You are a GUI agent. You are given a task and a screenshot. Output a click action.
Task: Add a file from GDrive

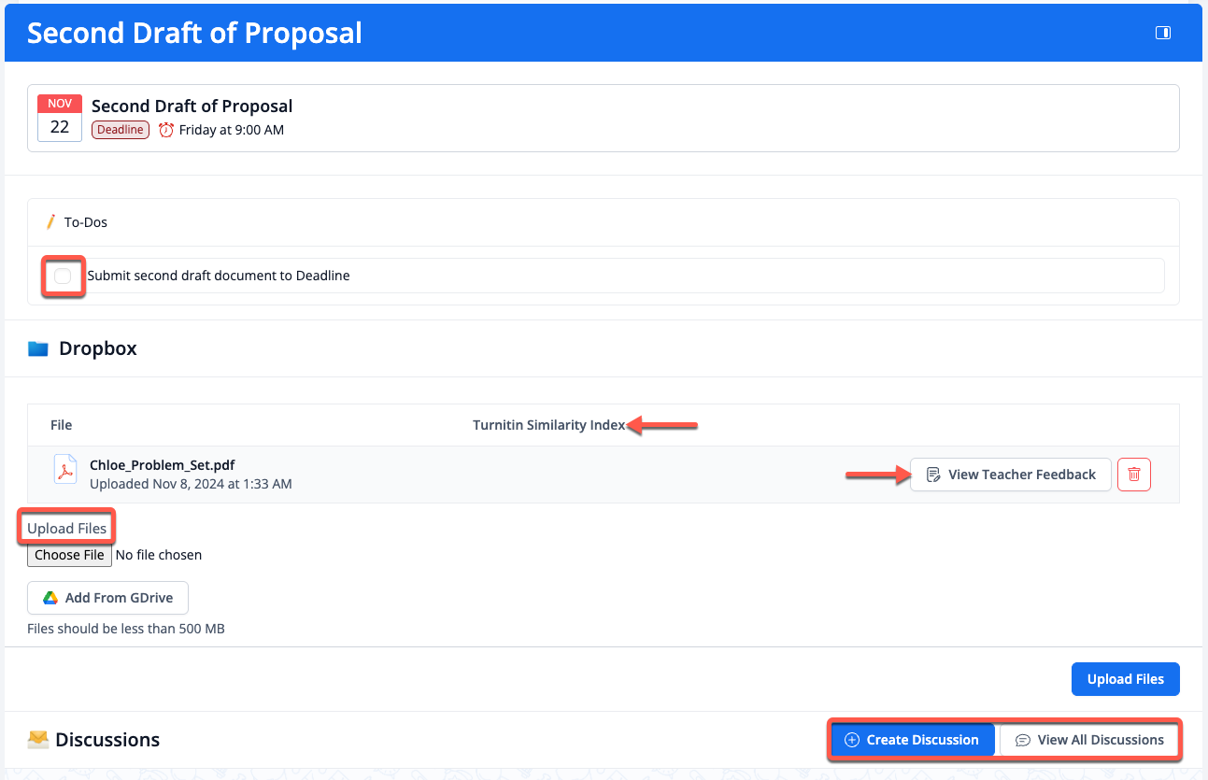coord(107,598)
